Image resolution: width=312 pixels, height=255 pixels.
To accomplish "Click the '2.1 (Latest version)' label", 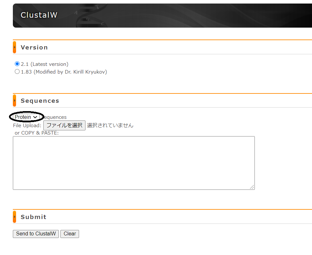I will click(45, 64).
